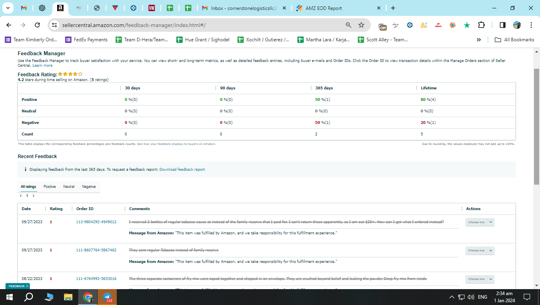Open File Explorer from the taskbar
Viewport: 540px width, 305px height.
coord(68,297)
